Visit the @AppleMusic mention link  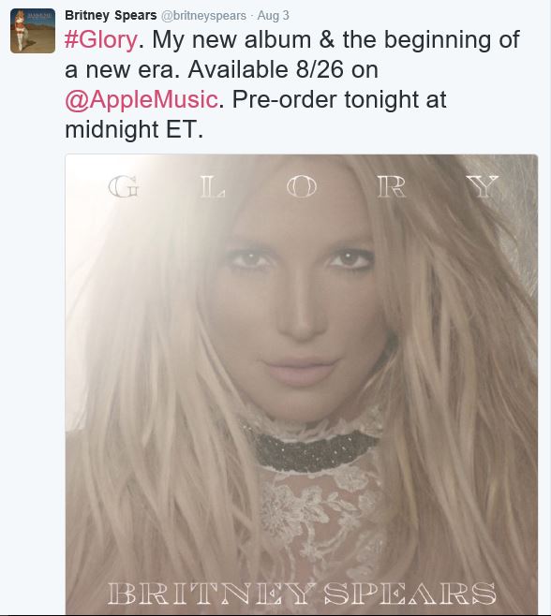(141, 99)
